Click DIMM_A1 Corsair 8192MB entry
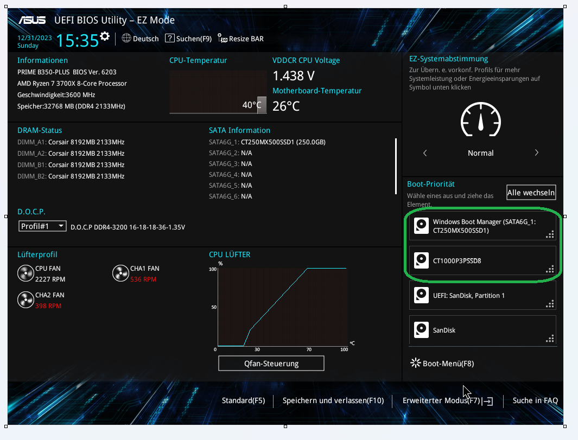This screenshot has width=578, height=440. pos(71,142)
